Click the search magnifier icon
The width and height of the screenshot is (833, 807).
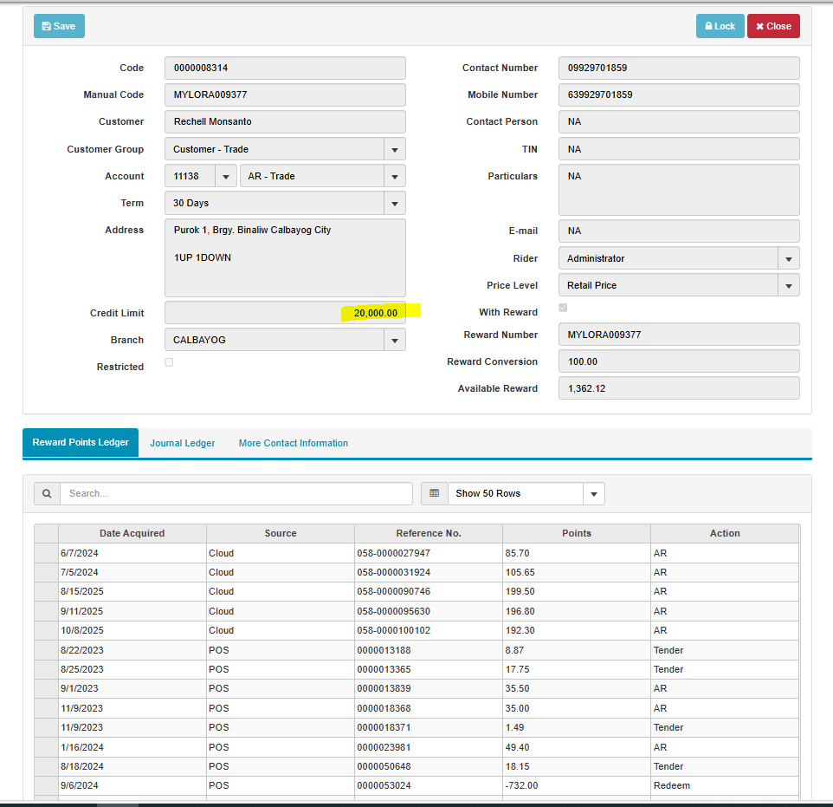tap(47, 493)
